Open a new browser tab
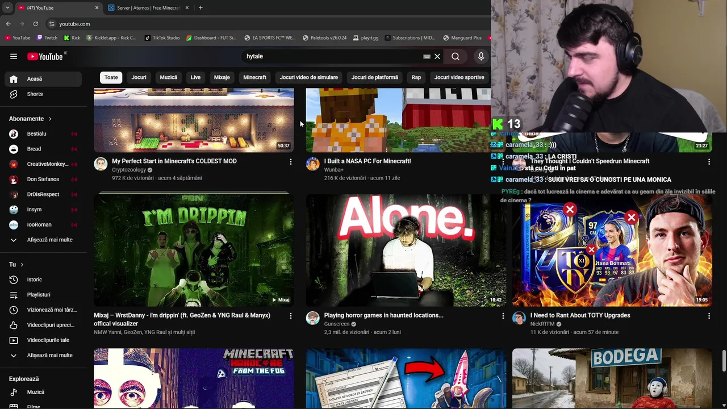This screenshot has height=409, width=727. click(x=200, y=8)
